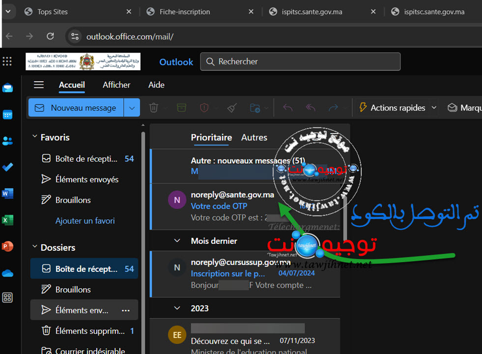Image resolution: width=482 pixels, height=354 pixels.
Task: Open Autre : nouveaux messages (51) row
Action: (x=245, y=166)
